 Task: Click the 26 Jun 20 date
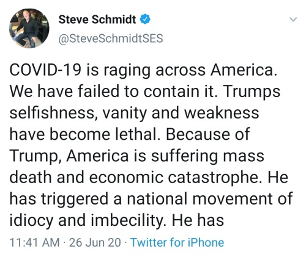tap(95, 242)
